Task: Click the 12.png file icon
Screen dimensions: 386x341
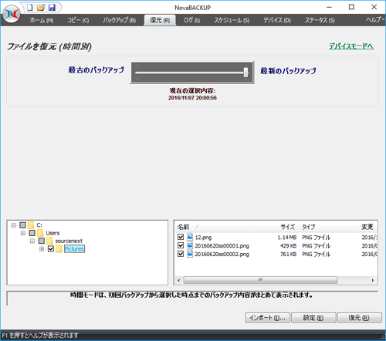Action: tap(190, 237)
